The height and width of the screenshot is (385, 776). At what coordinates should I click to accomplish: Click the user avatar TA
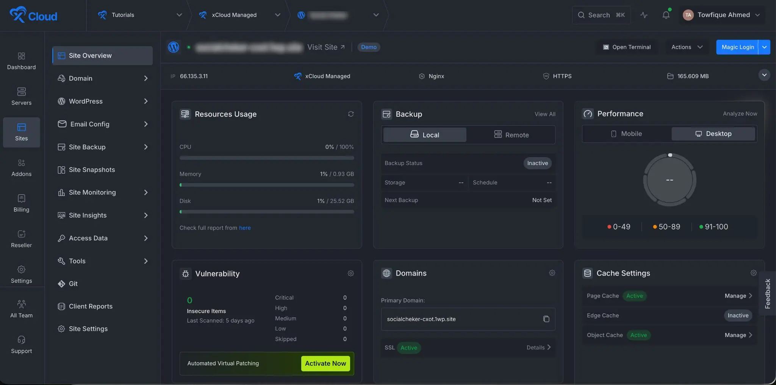688,15
